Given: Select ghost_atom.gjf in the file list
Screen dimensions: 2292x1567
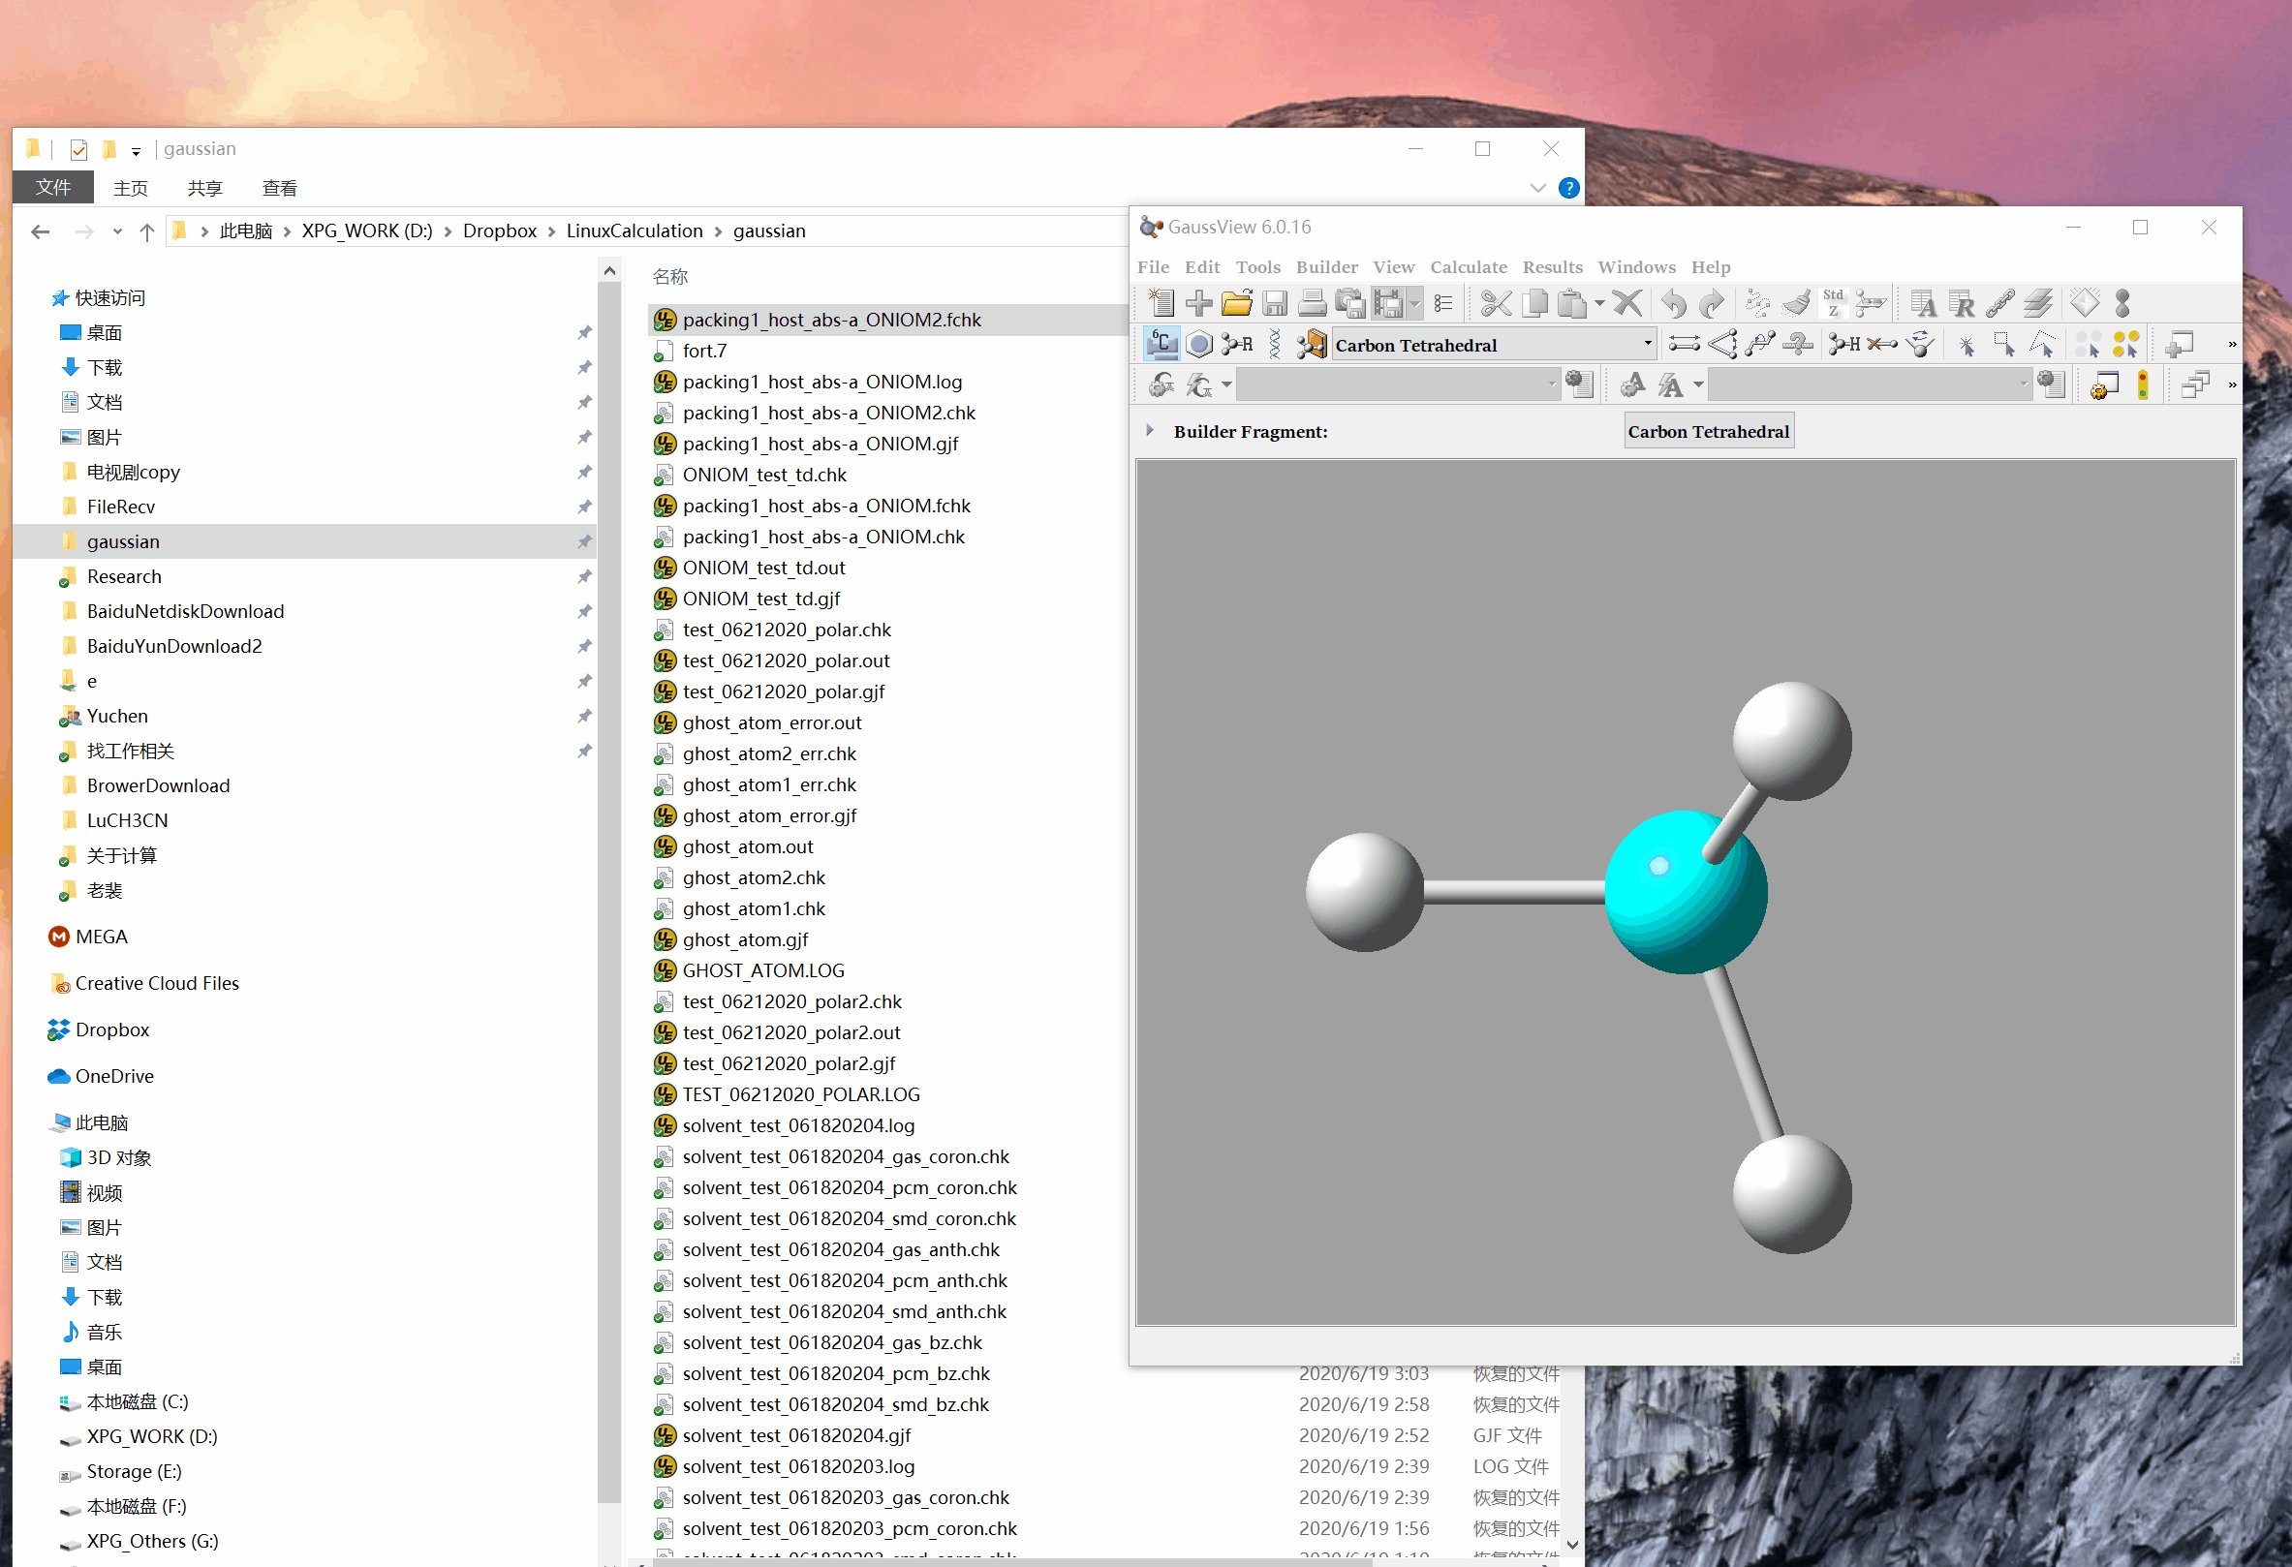Looking at the screenshot, I should (x=745, y=939).
